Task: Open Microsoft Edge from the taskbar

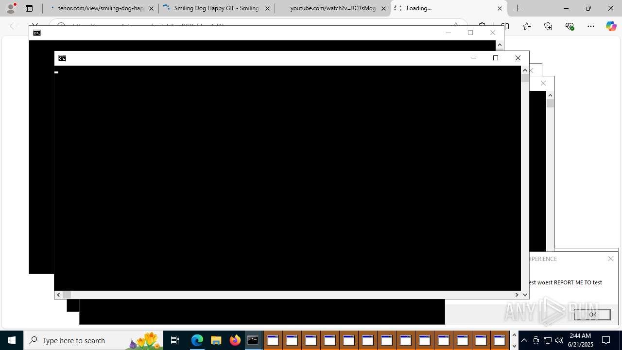Action: click(197, 340)
